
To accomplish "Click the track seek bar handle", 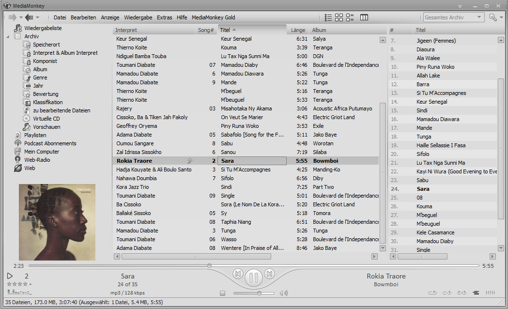I will (x=209, y=265).
